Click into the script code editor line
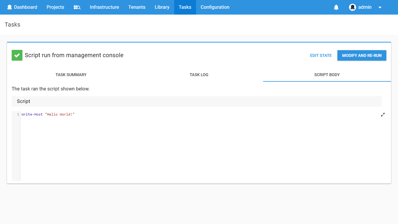This screenshot has width=398, height=224. 48,114
